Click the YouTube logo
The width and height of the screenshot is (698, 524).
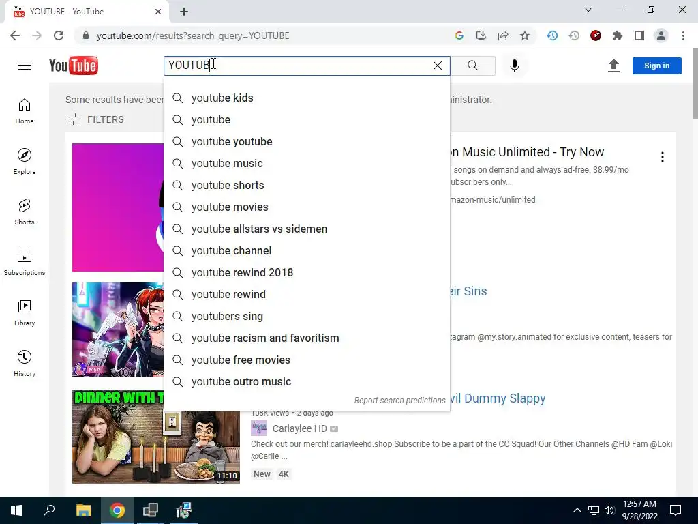point(74,65)
